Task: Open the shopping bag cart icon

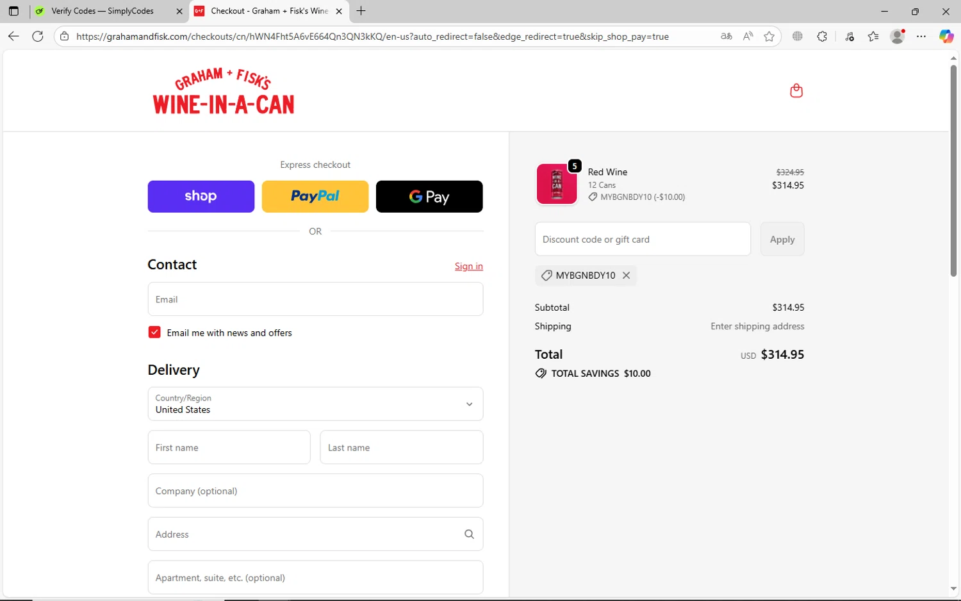Action: [x=796, y=91]
